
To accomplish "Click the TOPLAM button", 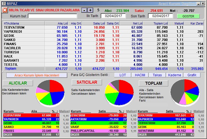I will point(154,83).
